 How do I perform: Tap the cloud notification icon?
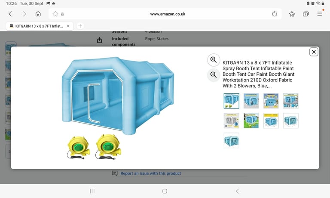coord(54,3)
